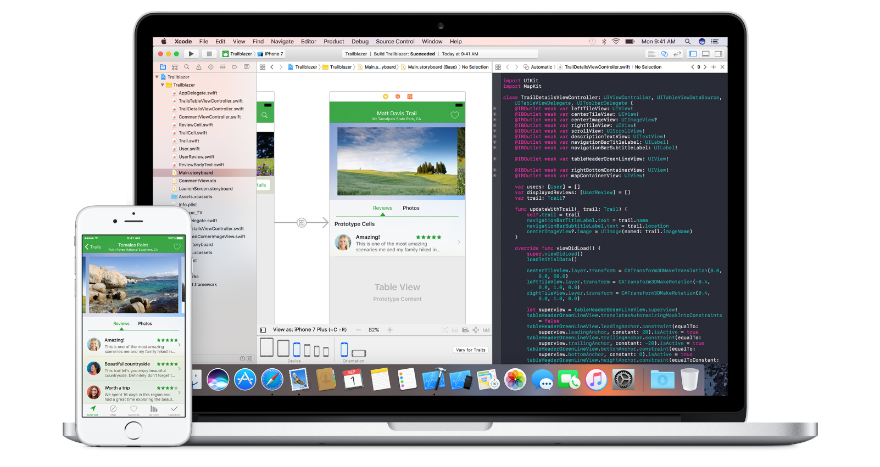Open related items menu in storyboard jump bar
This screenshot has height=467, width=880.
coord(263,67)
